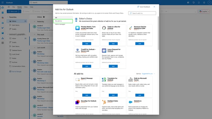Click the Priority Matrix add-in icon

[78, 28]
